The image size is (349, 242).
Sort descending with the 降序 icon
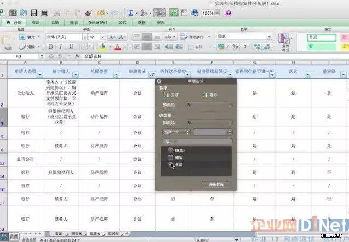click(x=203, y=95)
